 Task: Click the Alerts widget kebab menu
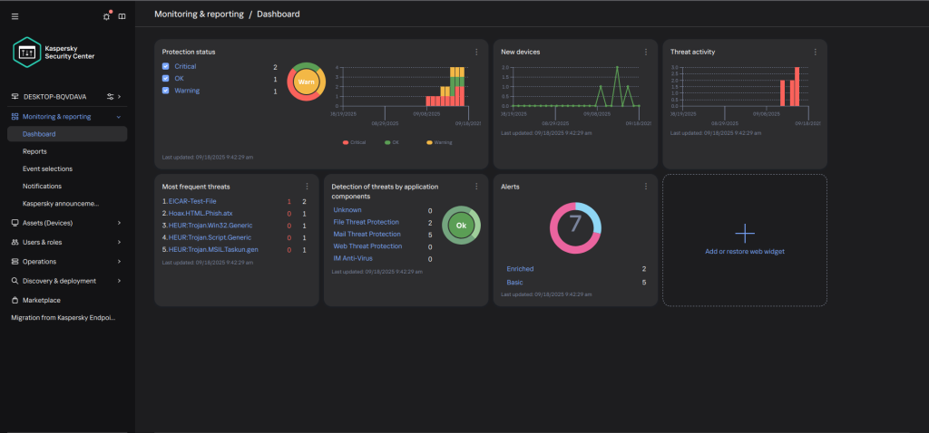point(645,186)
